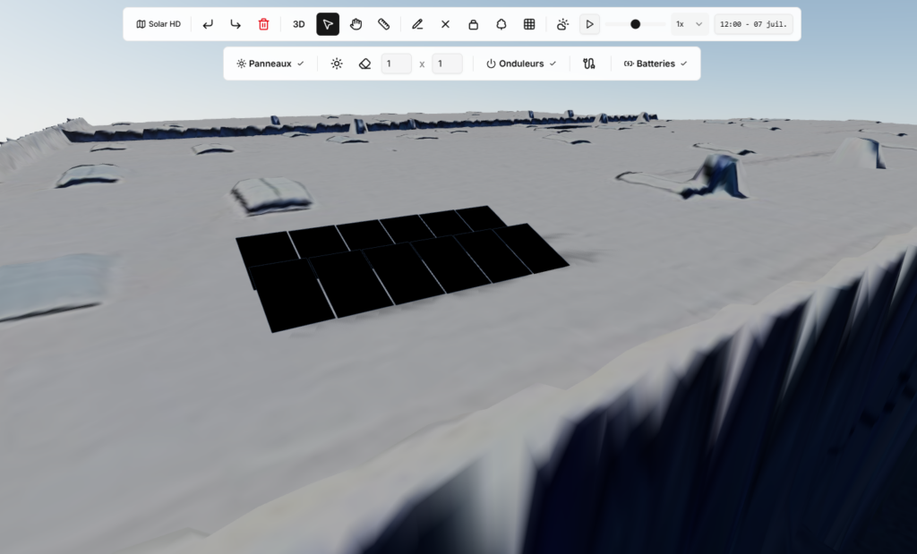Toggle the 3D view mode
The image size is (917, 554).
point(299,24)
